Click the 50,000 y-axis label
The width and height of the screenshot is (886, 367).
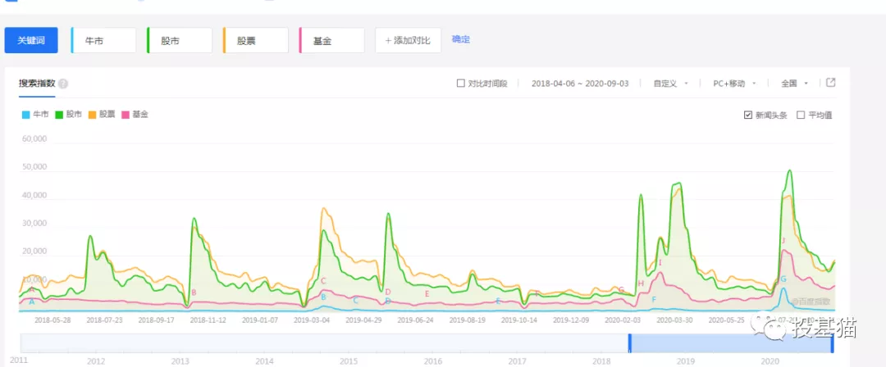pos(34,168)
